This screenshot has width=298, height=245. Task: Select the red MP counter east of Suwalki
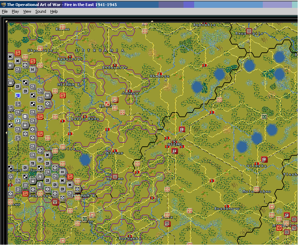tap(70, 177)
